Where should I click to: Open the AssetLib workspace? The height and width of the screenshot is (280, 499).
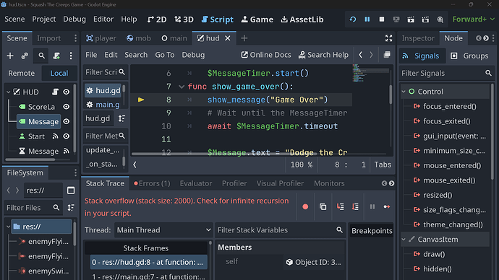[302, 19]
